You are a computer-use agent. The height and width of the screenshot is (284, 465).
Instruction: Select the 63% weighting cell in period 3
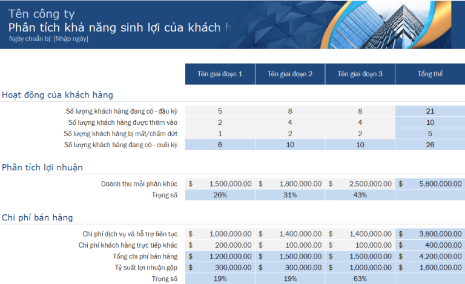pos(360,279)
